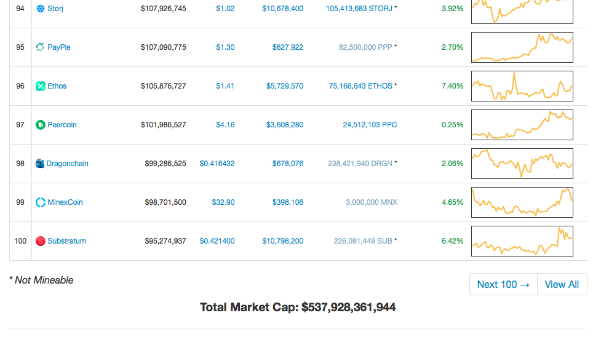Click supply 105,413,683 STORJ
601x342 pixels.
pos(359,9)
